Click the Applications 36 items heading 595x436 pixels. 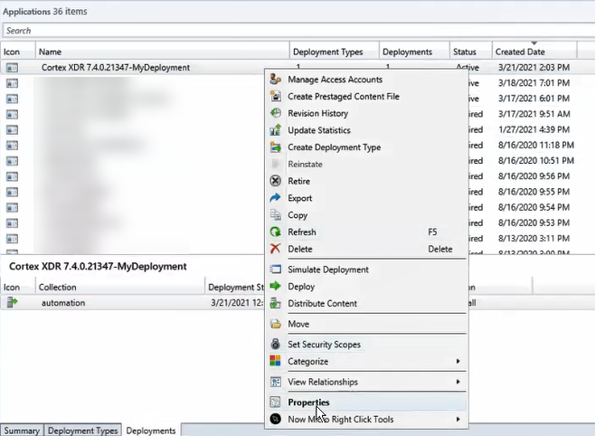coord(45,12)
